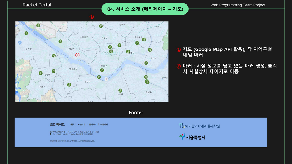Viewport: 292px width, 164px height.
Task: Click the airport icon near 강서구
Action: [x=20, y=43]
